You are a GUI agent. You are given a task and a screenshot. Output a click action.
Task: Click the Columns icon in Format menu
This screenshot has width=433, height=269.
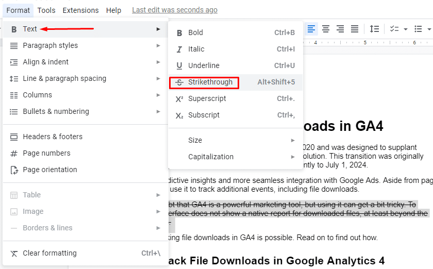pyautogui.click(x=14, y=95)
